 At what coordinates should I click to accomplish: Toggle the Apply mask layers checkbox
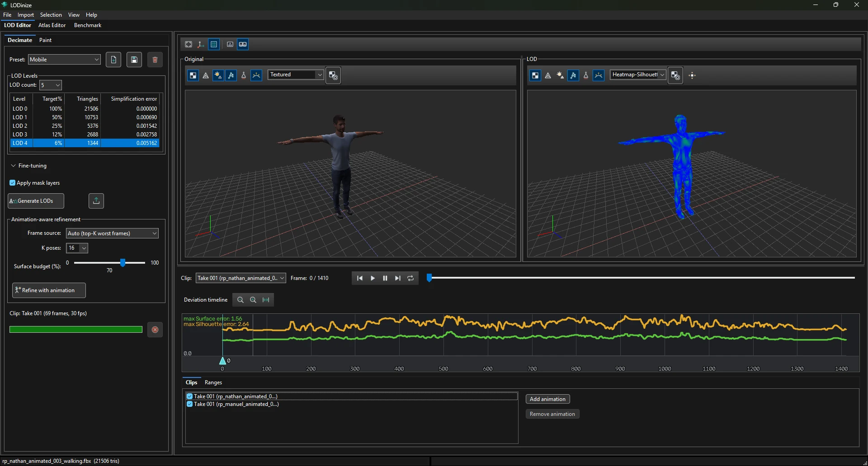pyautogui.click(x=13, y=183)
